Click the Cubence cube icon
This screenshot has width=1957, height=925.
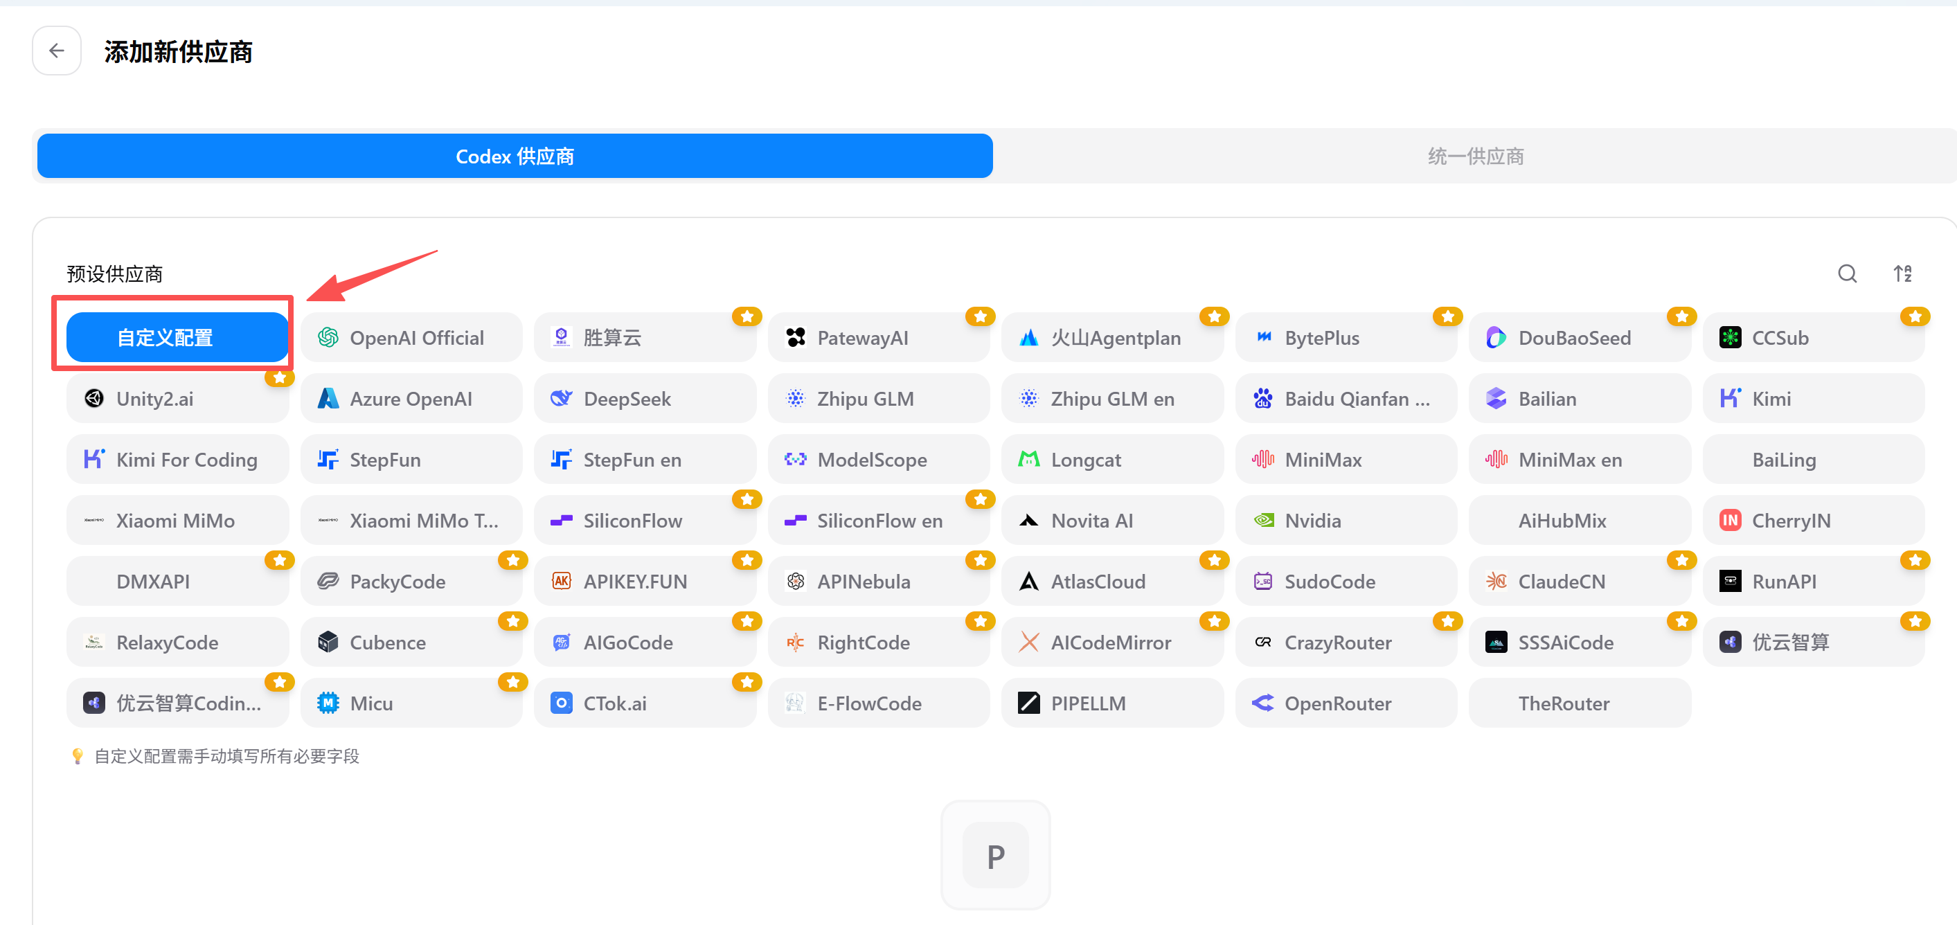tap(328, 642)
